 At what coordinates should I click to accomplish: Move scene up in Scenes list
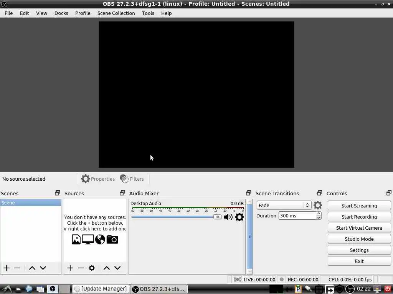tap(32, 268)
